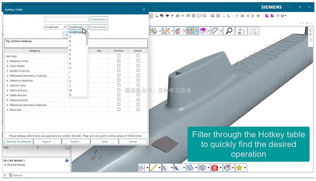Click the Find Hotkey button

click(x=98, y=27)
